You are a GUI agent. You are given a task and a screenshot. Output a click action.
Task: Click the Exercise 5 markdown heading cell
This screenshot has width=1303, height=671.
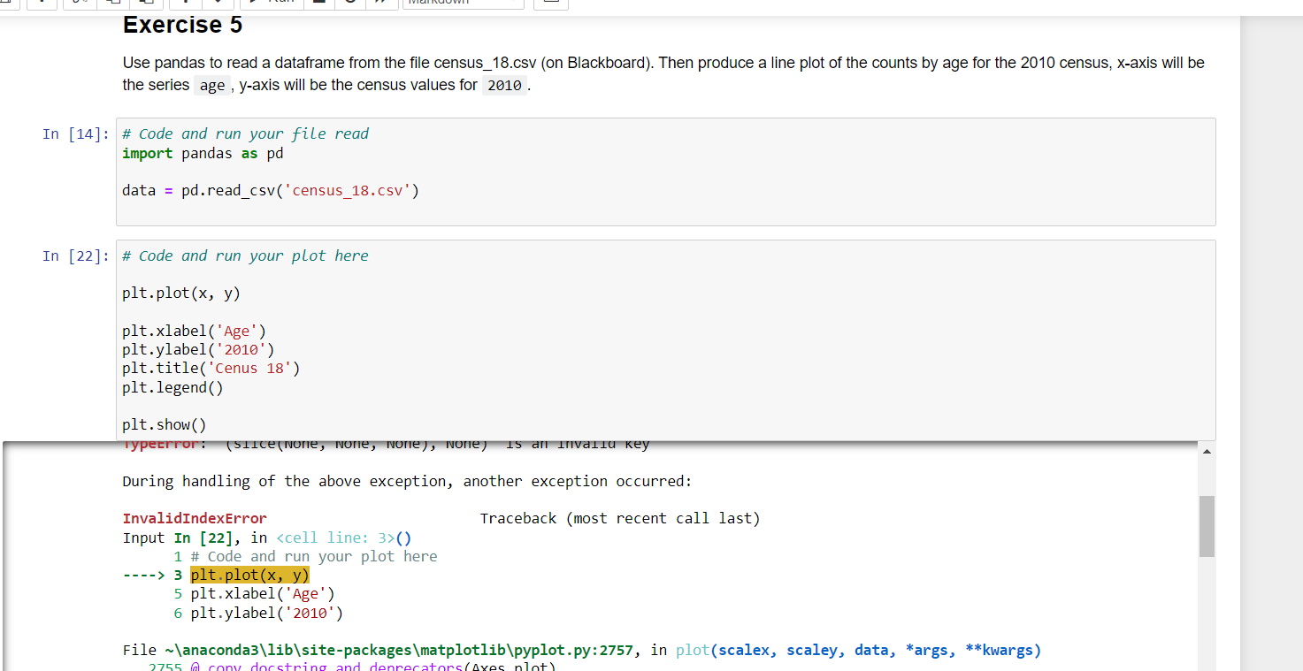182,25
